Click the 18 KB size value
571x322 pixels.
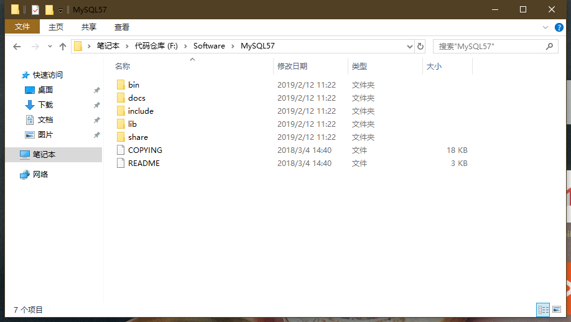[457, 150]
